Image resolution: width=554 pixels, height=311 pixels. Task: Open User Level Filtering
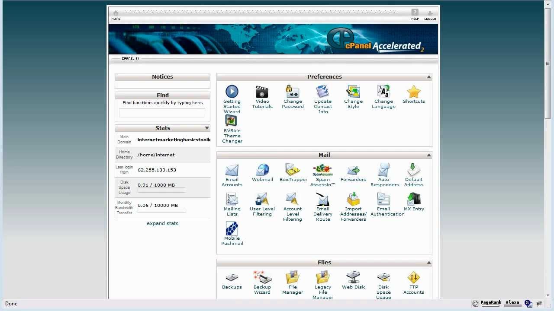(x=262, y=204)
